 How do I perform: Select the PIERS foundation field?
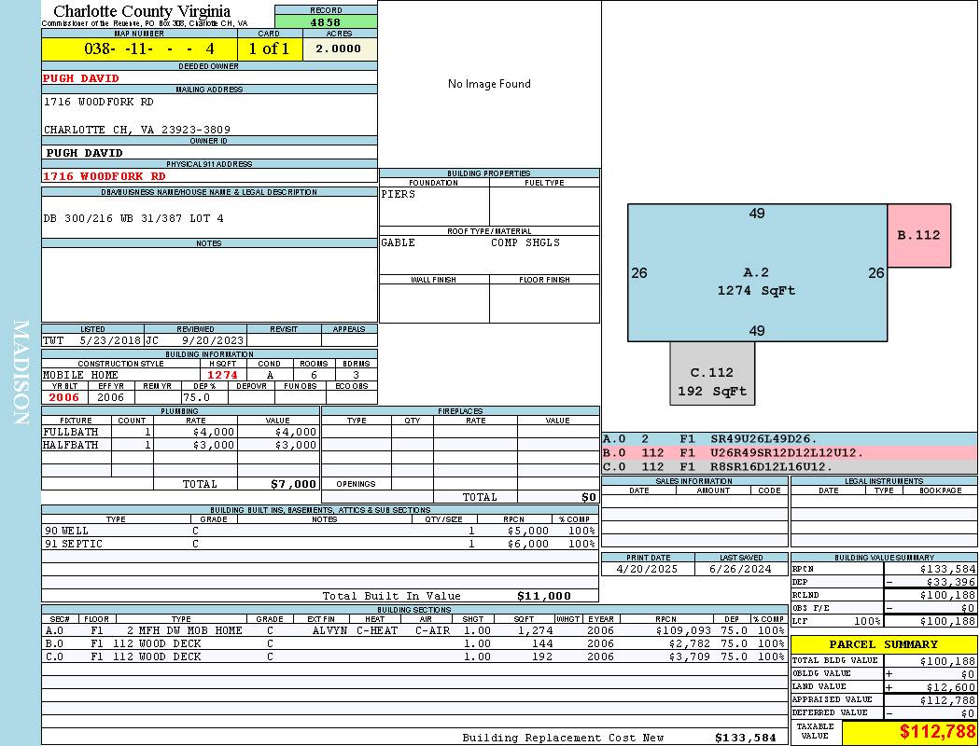coord(433,205)
